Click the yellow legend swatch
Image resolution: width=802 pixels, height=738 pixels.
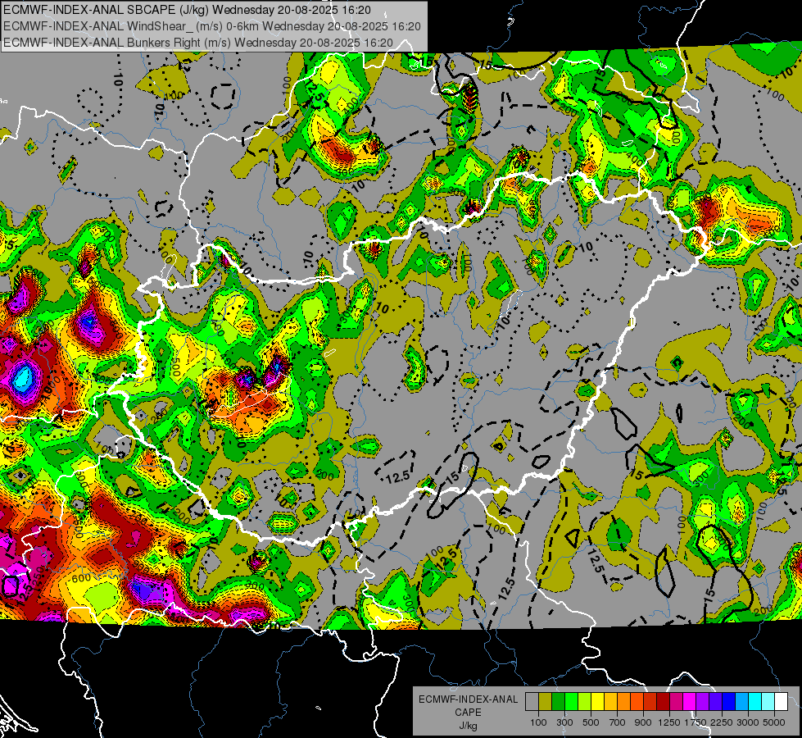[x=597, y=702]
